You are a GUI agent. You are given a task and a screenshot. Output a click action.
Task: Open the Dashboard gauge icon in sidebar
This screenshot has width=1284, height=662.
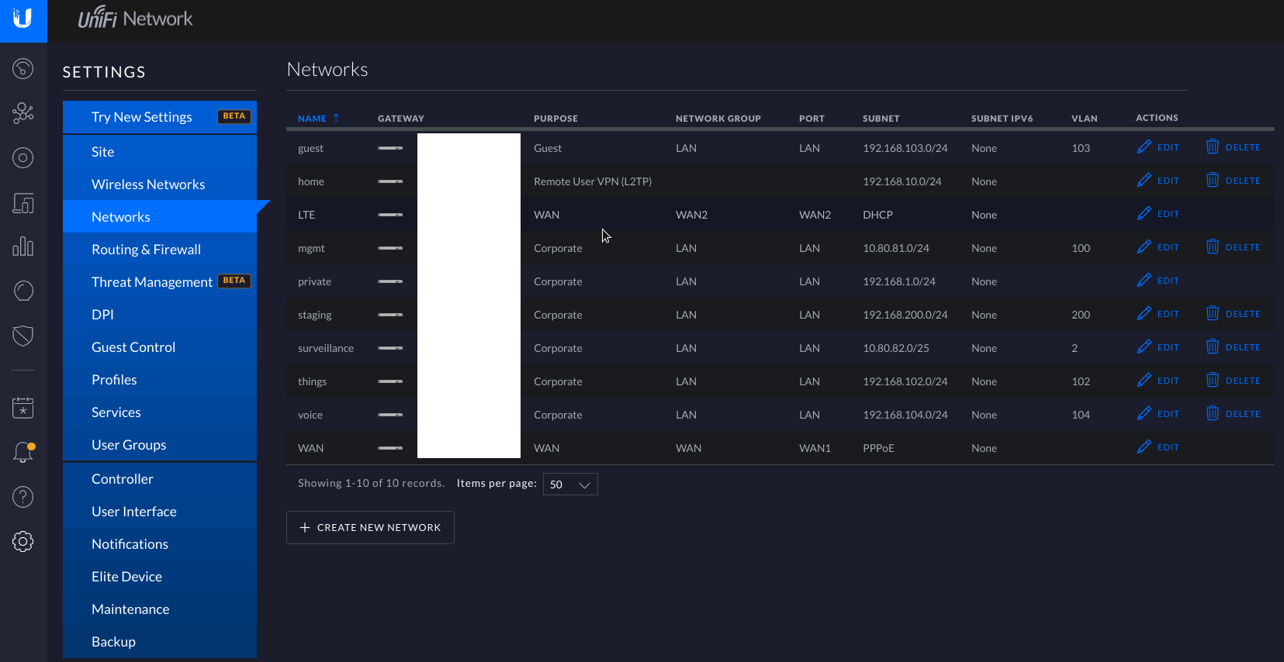23,69
